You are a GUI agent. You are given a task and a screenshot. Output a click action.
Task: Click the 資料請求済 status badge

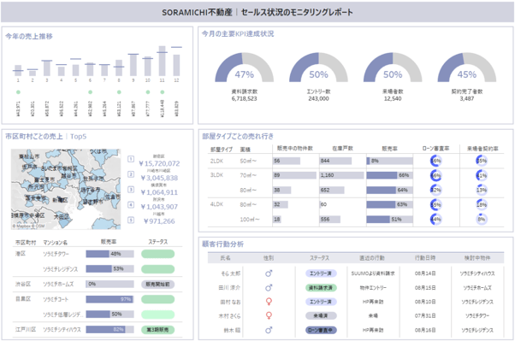[321, 288]
